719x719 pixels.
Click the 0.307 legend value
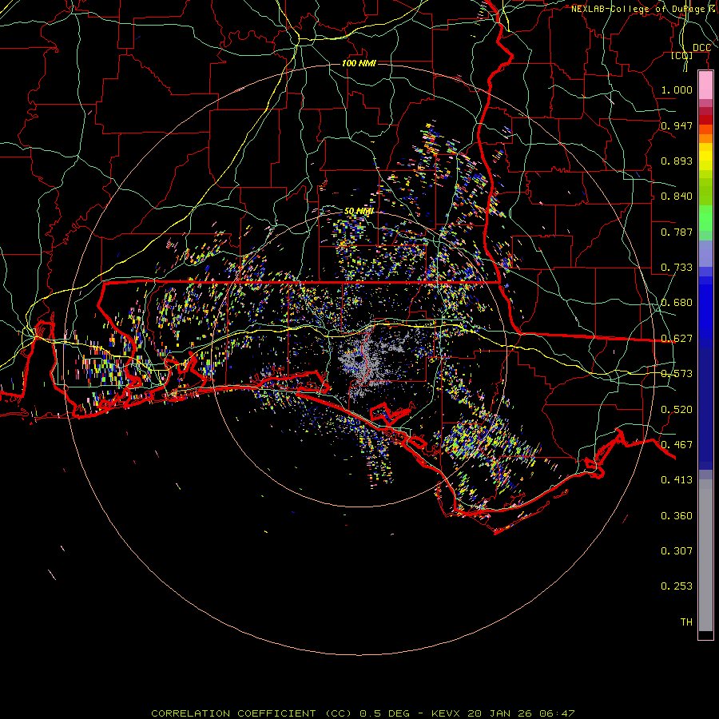[677, 551]
